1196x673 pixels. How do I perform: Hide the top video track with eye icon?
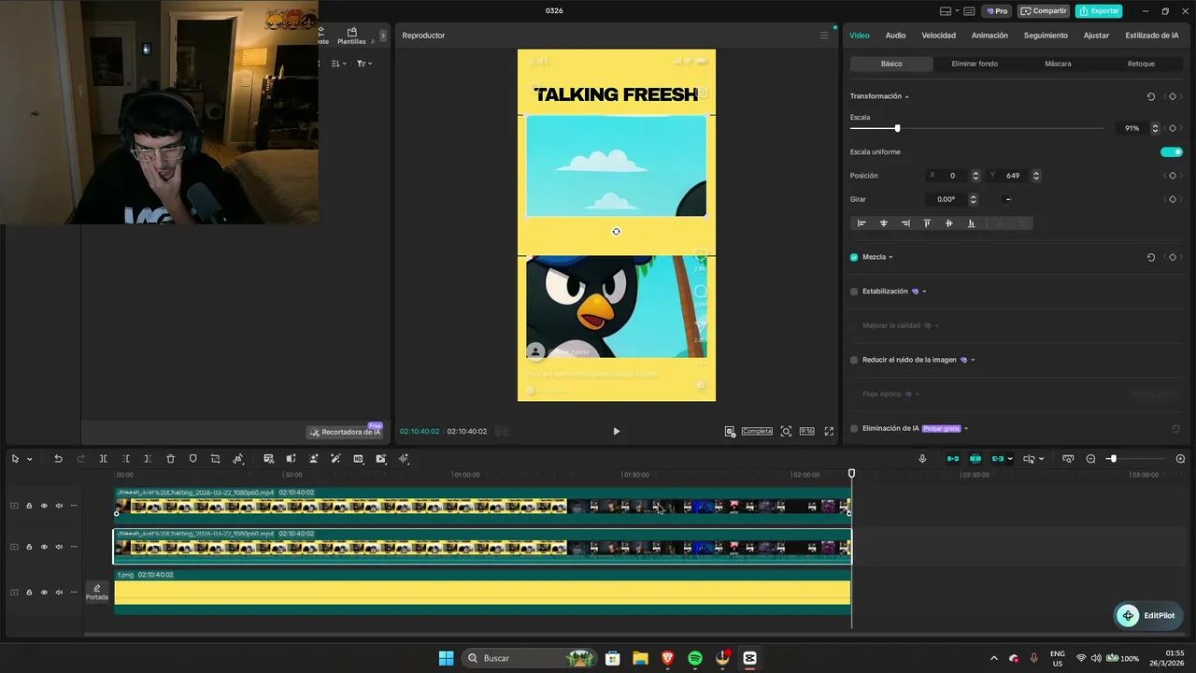[44, 506]
